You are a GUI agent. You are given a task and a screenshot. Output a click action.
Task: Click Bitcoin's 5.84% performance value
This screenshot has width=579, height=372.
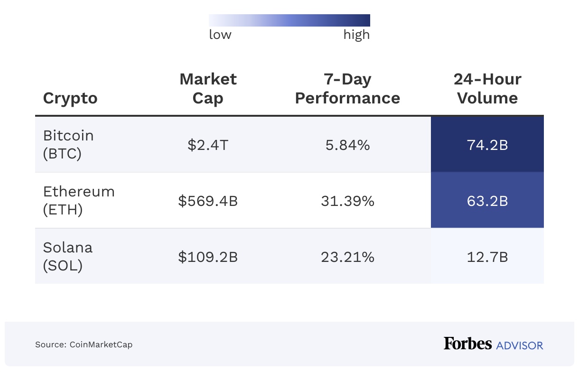pyautogui.click(x=347, y=145)
